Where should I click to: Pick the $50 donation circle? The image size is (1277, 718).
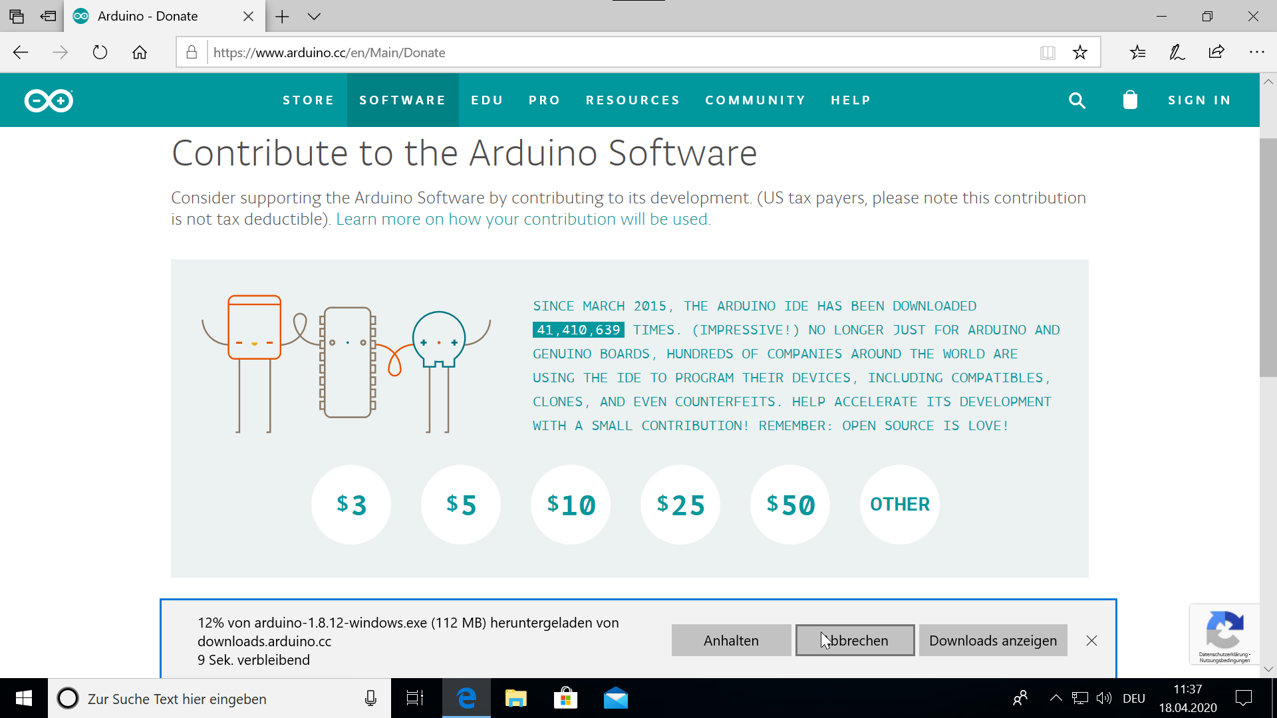point(790,505)
